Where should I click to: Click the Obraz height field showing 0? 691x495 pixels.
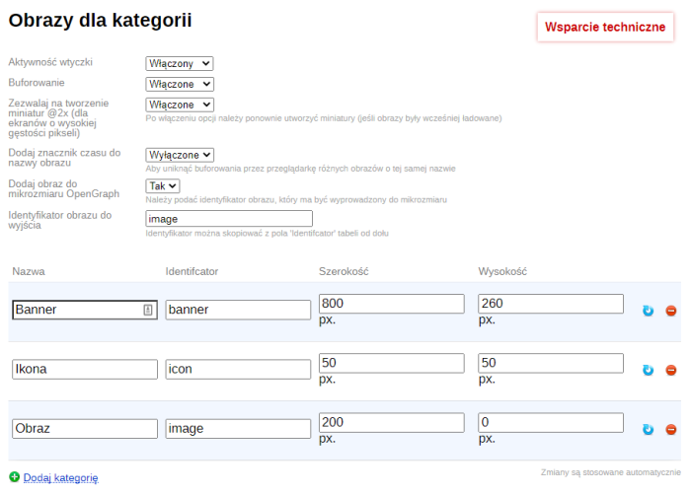[x=550, y=422]
